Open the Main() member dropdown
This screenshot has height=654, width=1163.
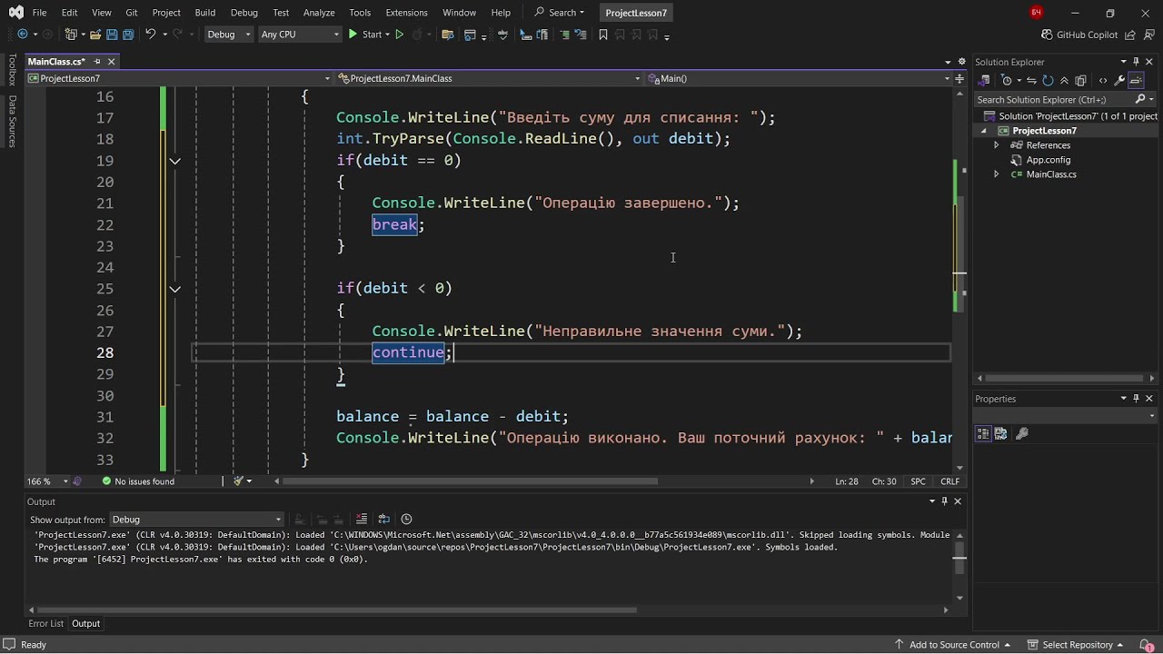point(797,79)
